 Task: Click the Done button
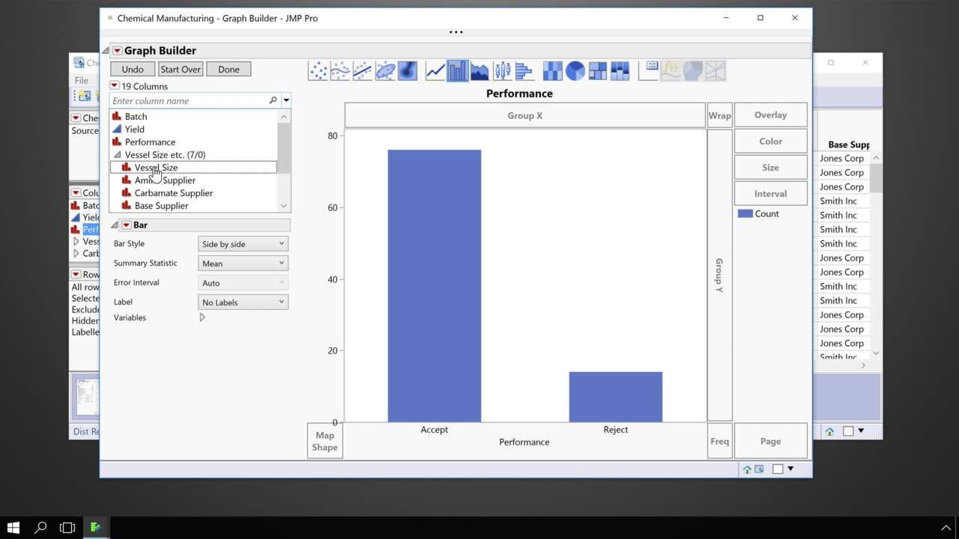coord(229,69)
